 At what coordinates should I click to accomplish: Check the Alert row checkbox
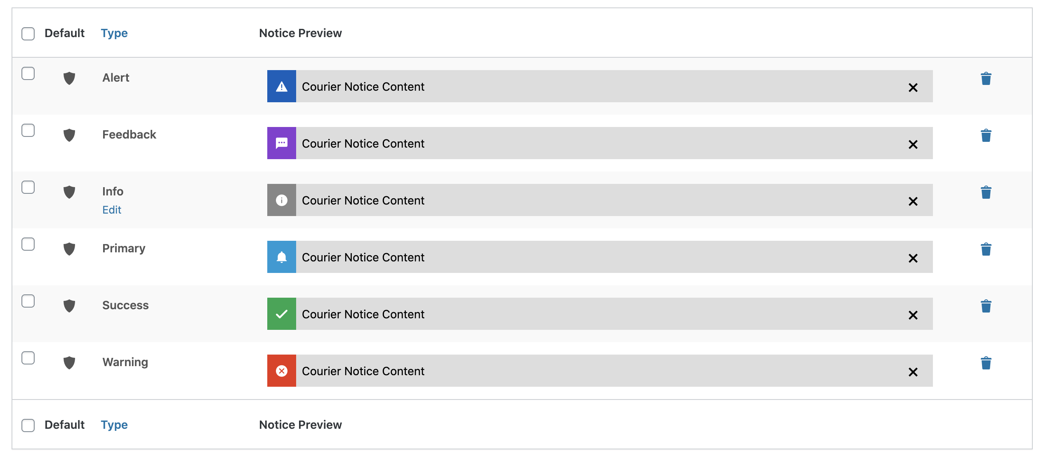pyautogui.click(x=28, y=73)
